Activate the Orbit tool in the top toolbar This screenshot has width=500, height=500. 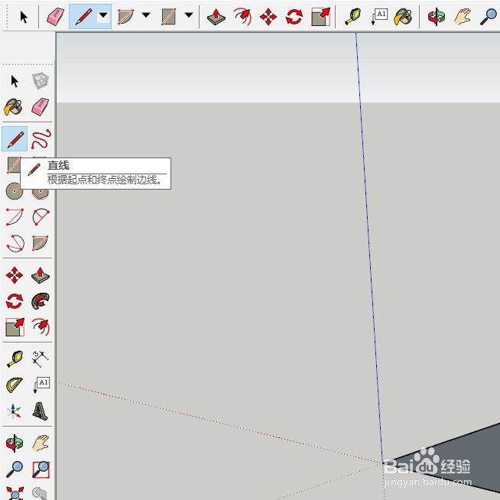pyautogui.click(x=437, y=17)
